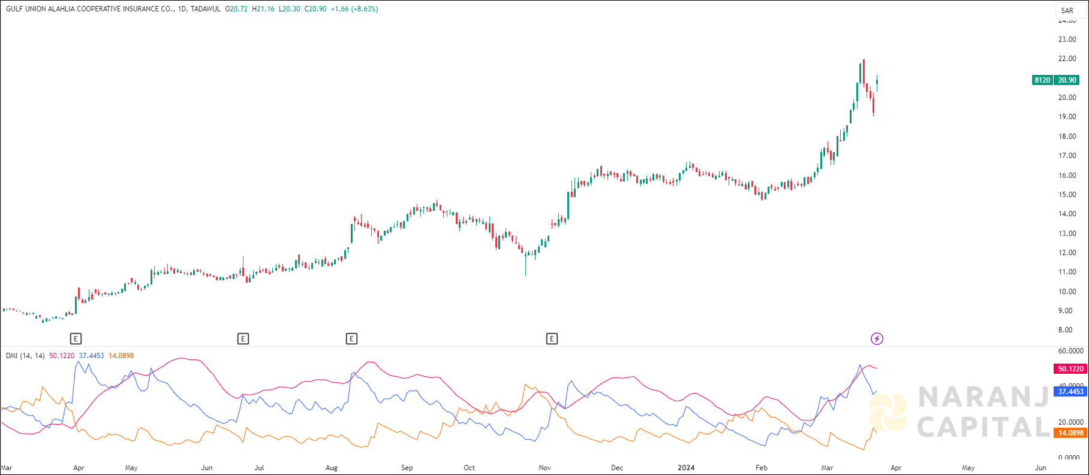This screenshot has height=475, width=1089.
Task: Click the 22.00 price axis label
Action: point(1067,59)
